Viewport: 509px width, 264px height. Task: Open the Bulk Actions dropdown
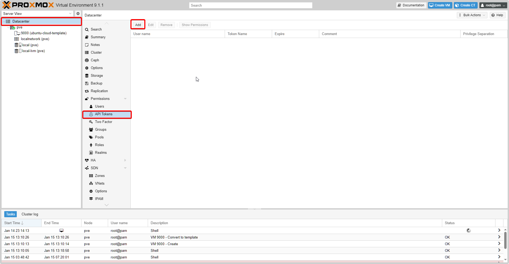pyautogui.click(x=472, y=15)
